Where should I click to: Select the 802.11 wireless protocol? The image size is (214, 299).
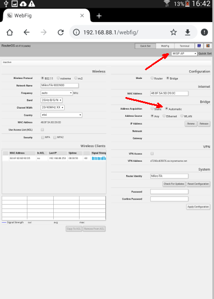coord(42,78)
